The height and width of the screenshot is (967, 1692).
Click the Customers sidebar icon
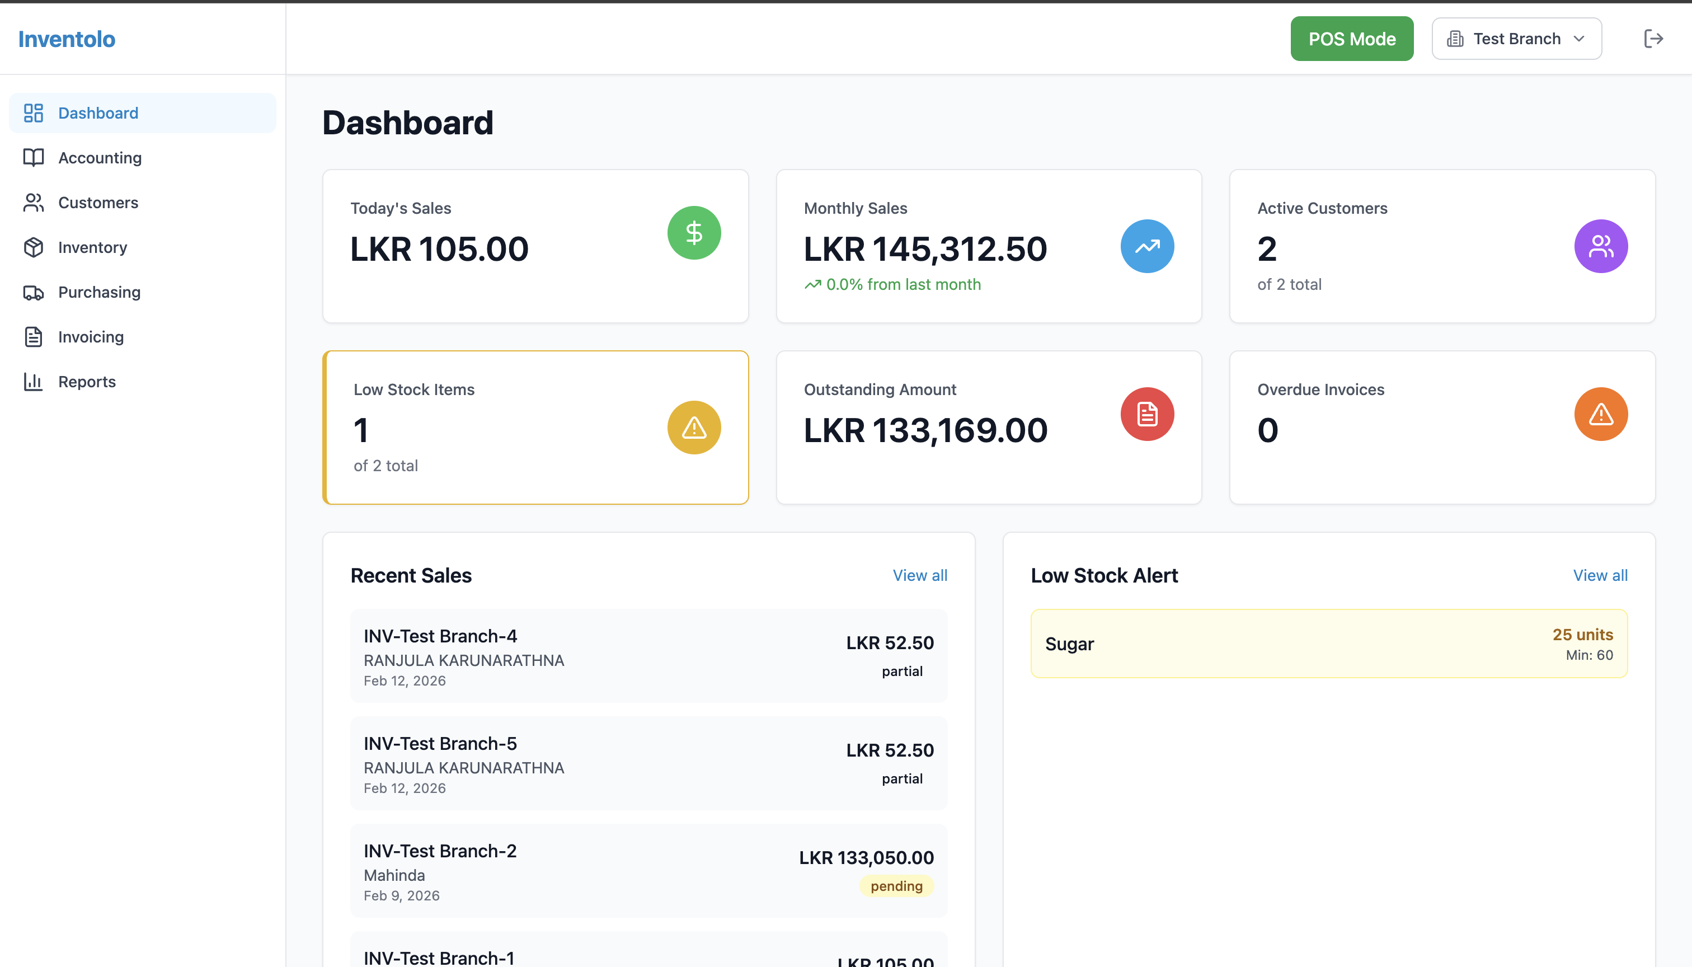[x=32, y=203]
